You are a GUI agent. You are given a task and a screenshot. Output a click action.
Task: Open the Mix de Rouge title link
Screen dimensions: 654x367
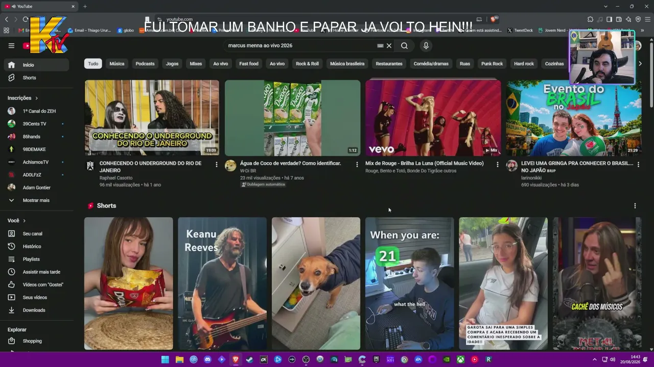click(x=425, y=163)
